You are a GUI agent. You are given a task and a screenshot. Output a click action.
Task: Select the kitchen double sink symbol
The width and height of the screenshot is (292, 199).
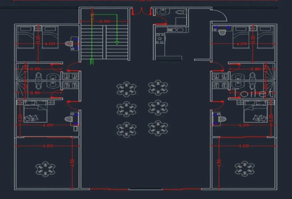[176, 30]
